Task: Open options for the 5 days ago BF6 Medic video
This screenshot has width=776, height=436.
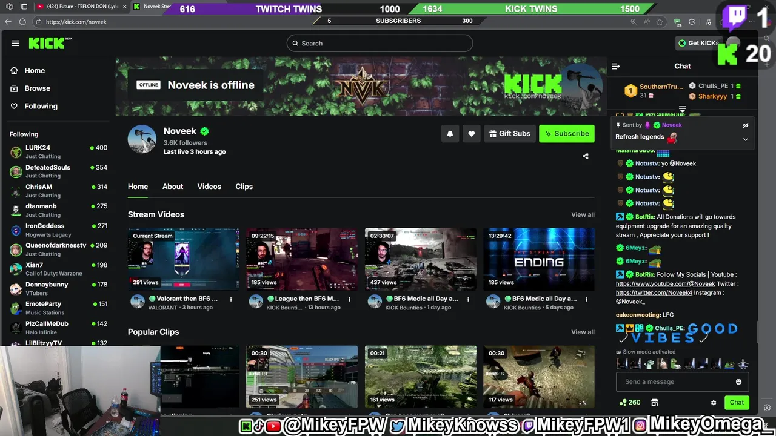Action: 586,299
